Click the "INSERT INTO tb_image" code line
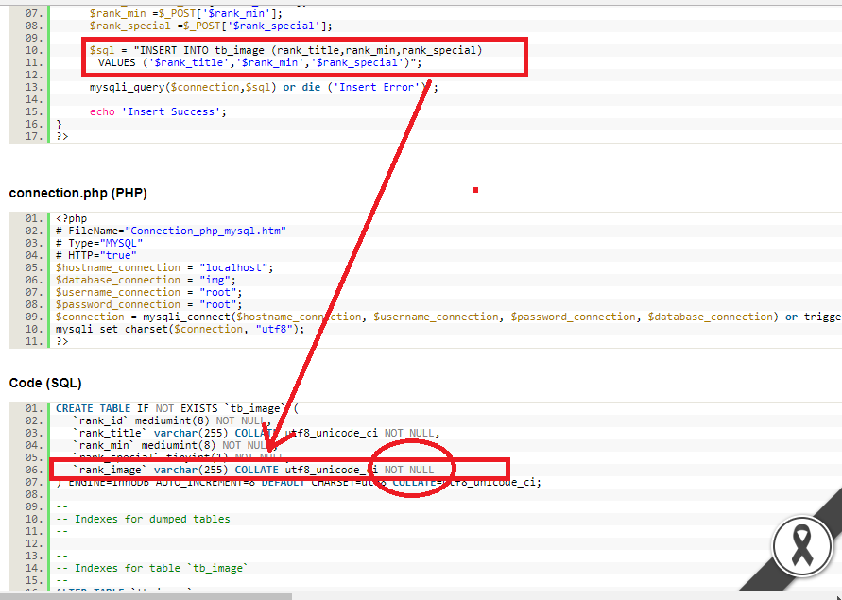Screen dimensions: 842x600 pos(285,50)
